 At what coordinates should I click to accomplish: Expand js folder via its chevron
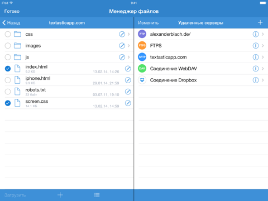pos(128,57)
